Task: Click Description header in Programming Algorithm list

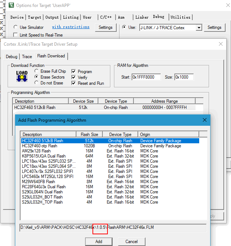Action: 41,101
